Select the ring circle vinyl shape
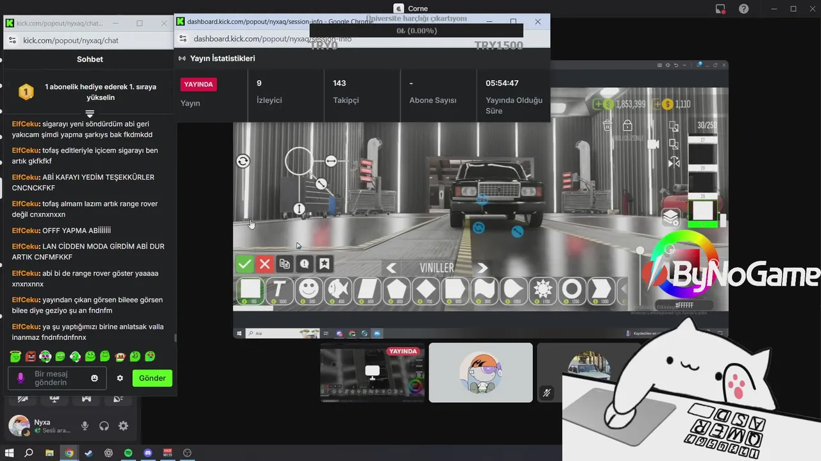 (571, 291)
